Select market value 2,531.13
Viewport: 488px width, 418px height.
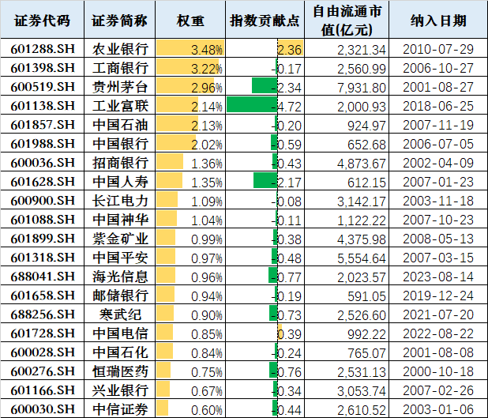coord(347,371)
